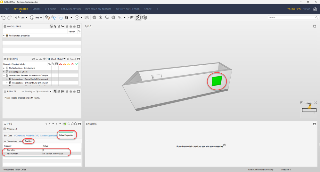Toggle first results view mode icon
320x172 pixels.
[x=55, y=91]
